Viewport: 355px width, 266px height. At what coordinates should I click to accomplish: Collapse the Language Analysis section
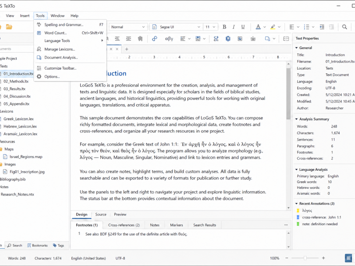click(296, 169)
